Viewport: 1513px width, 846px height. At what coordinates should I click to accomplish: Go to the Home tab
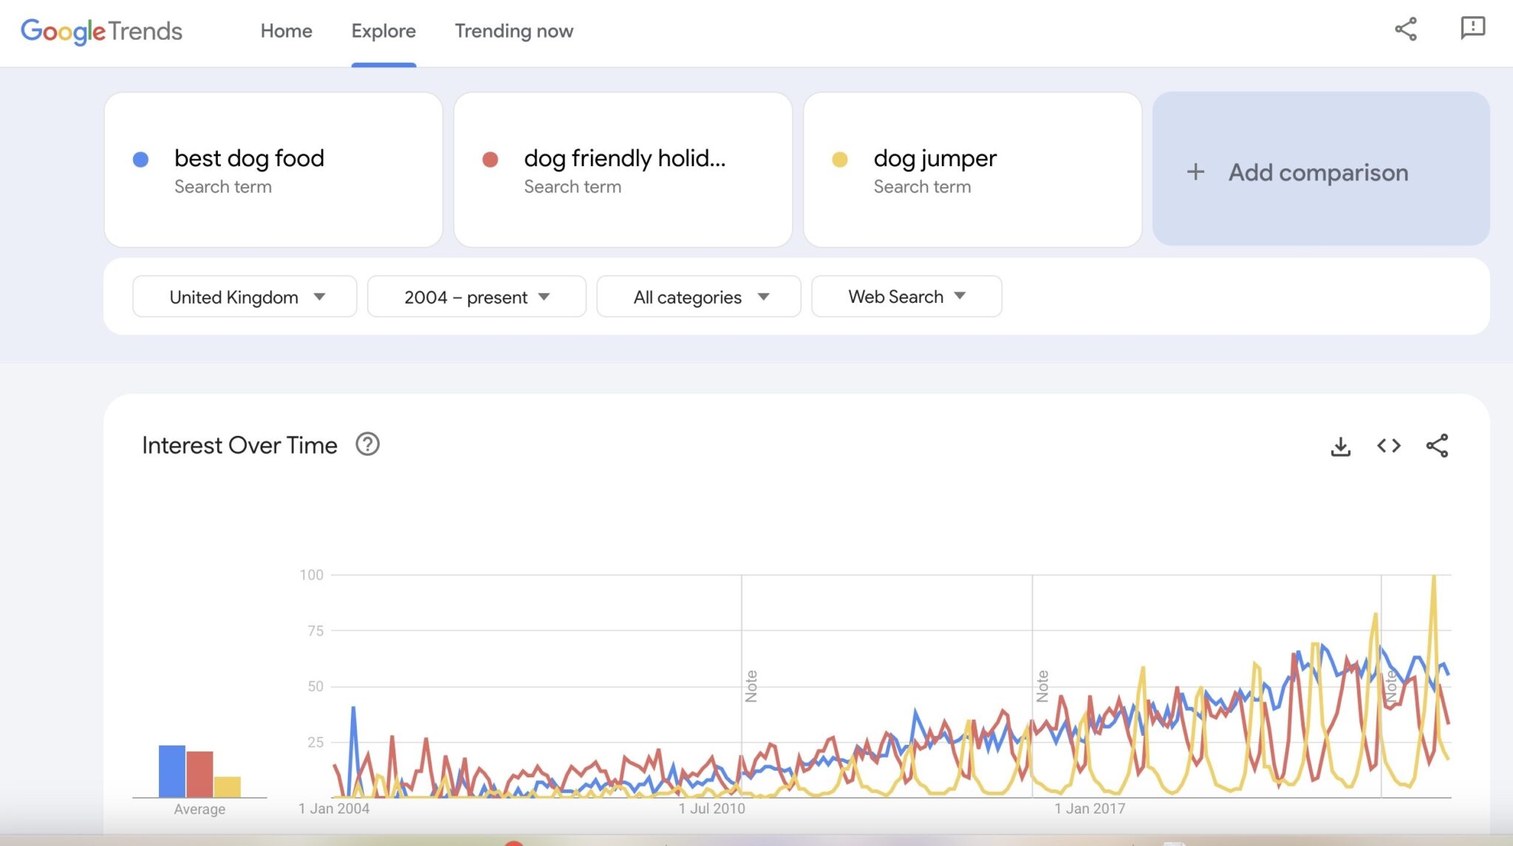pyautogui.click(x=286, y=31)
